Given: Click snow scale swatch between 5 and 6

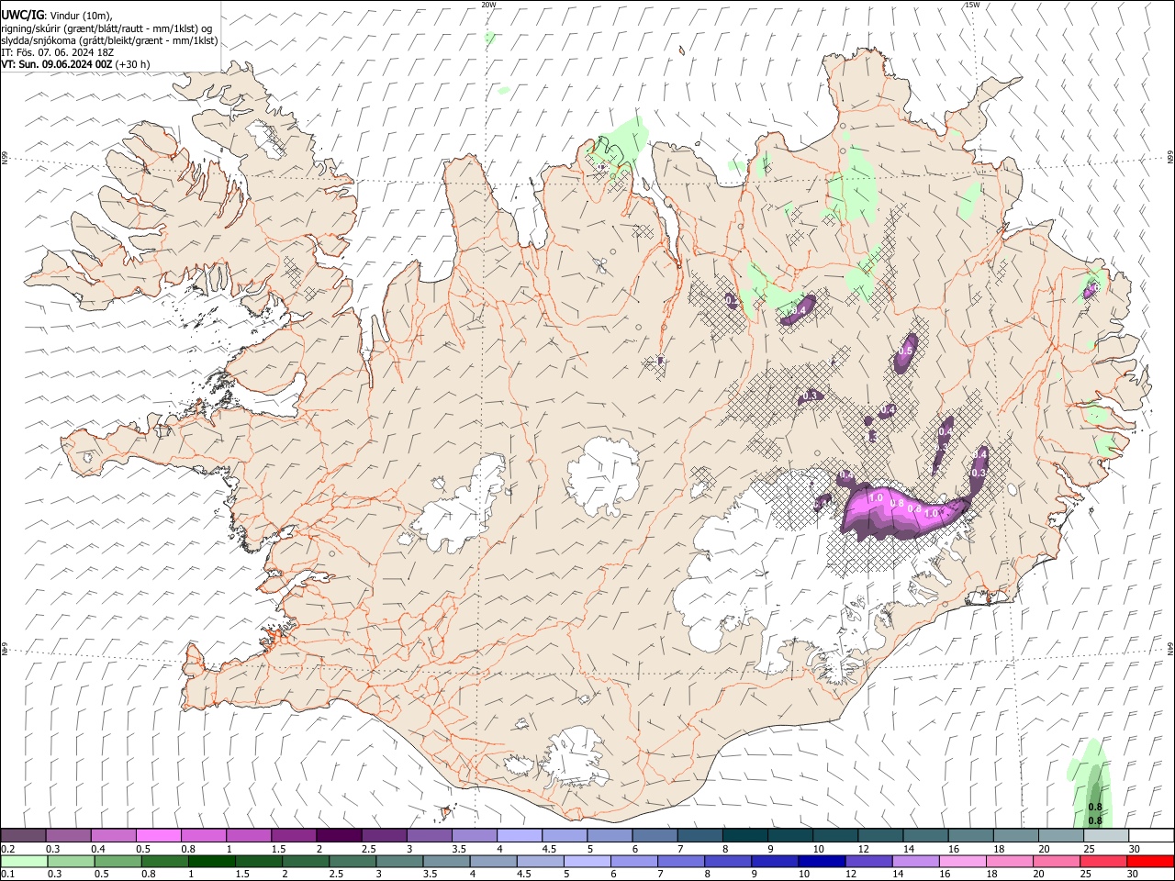Looking at the screenshot, I should point(609,836).
